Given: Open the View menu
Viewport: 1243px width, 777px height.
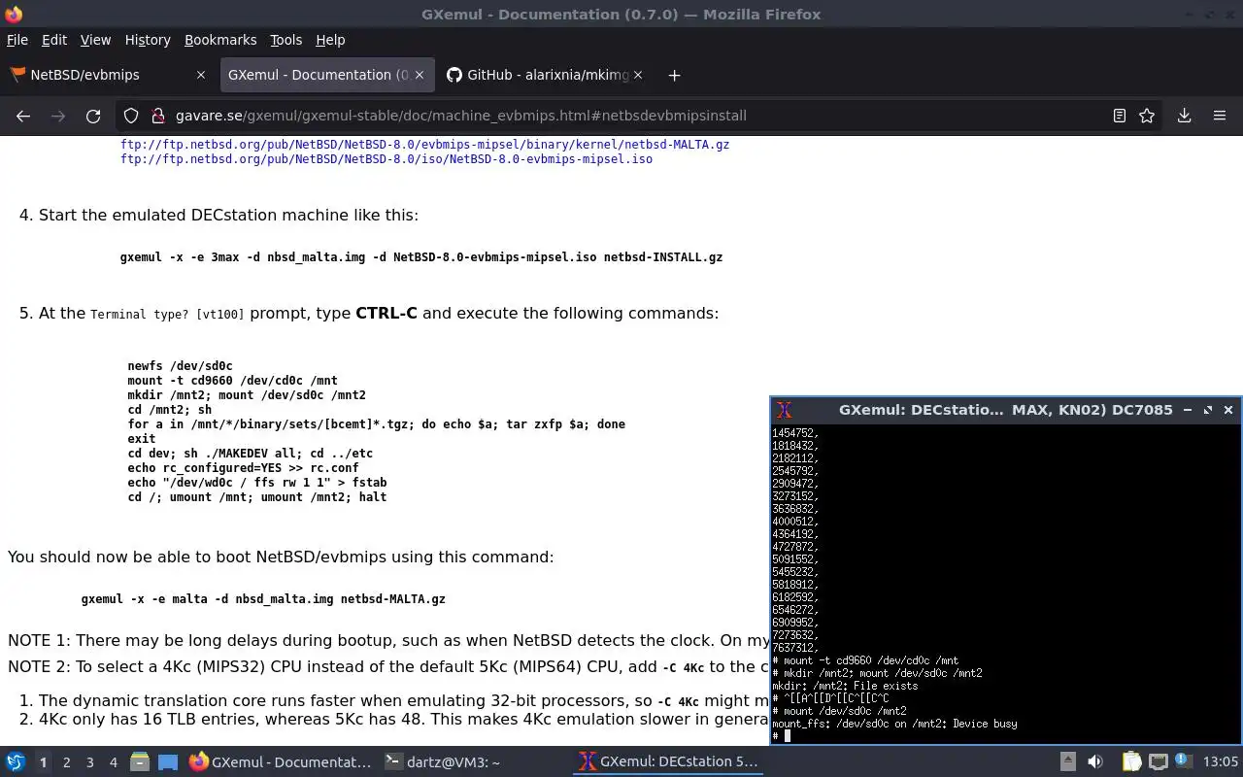Looking at the screenshot, I should (95, 40).
